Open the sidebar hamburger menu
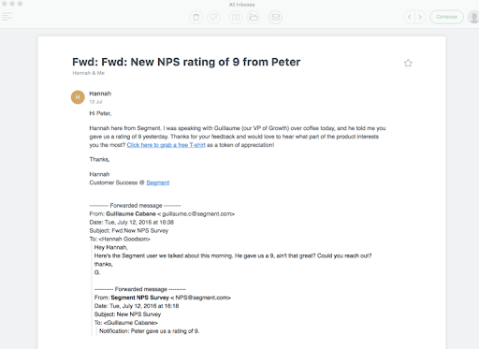 7,17
